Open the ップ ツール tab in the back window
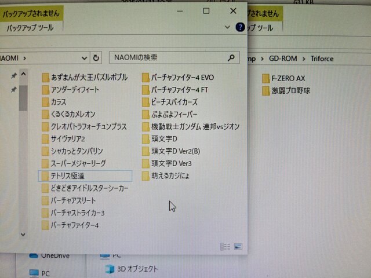Screen dimensions: 371x278 [260, 28]
